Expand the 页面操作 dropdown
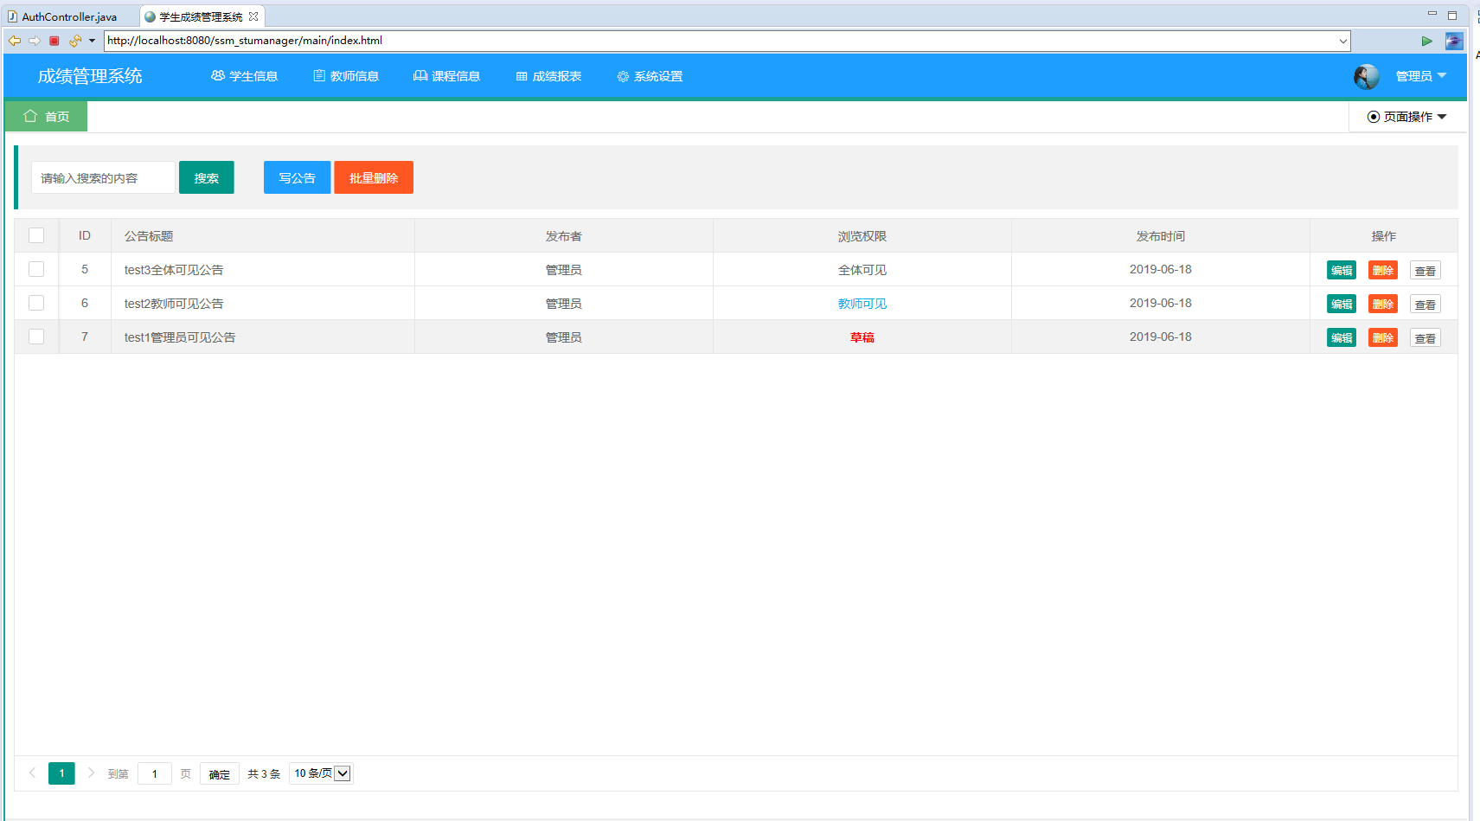This screenshot has width=1480, height=821. [x=1406, y=116]
